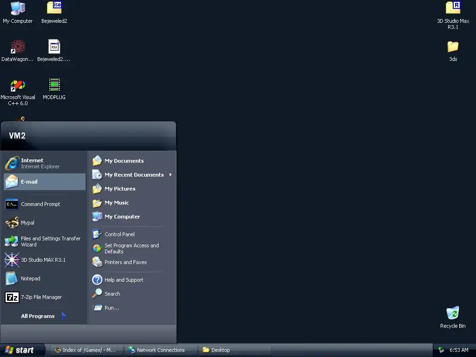The width and height of the screenshot is (476, 357).
Task: Expand the All Programs list
Action: [43, 316]
